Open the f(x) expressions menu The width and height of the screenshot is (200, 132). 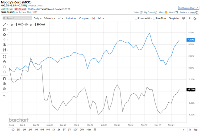tap(93, 18)
